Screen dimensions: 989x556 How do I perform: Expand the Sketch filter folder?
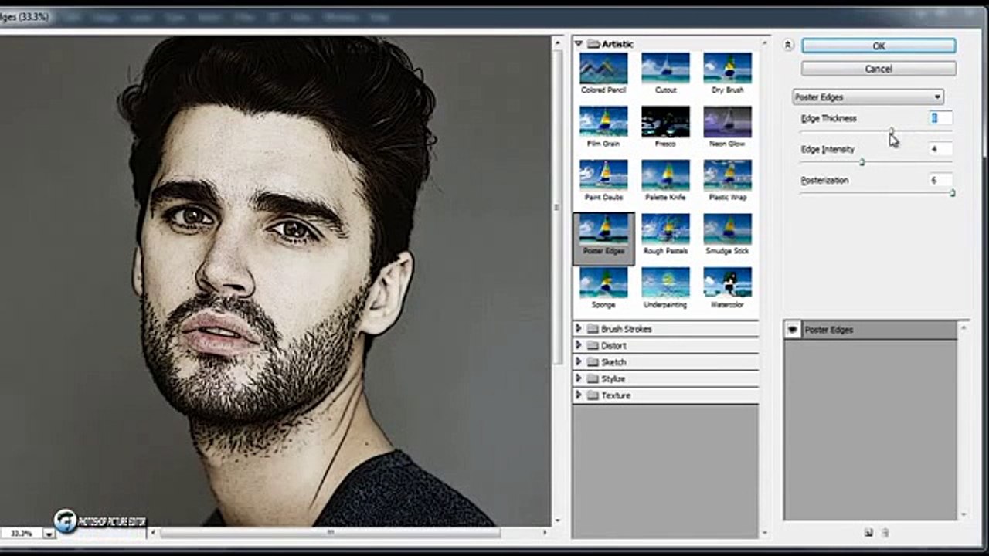click(x=579, y=362)
